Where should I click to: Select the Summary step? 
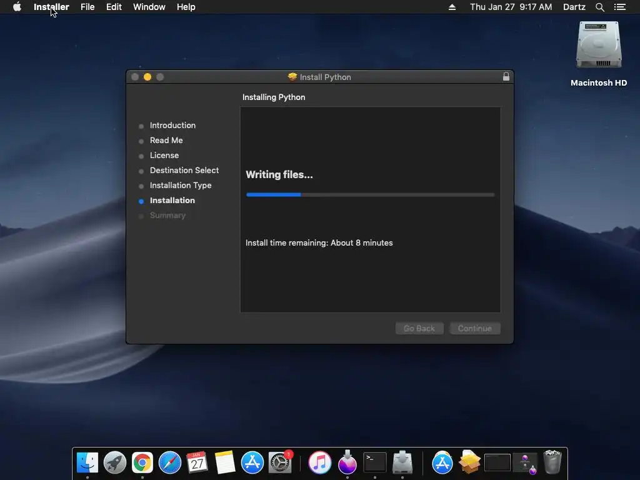167,216
